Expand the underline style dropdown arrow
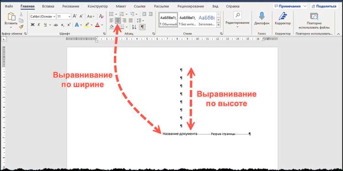Image resolution: width=343 pixels, height=171 pixels. [x=50, y=25]
